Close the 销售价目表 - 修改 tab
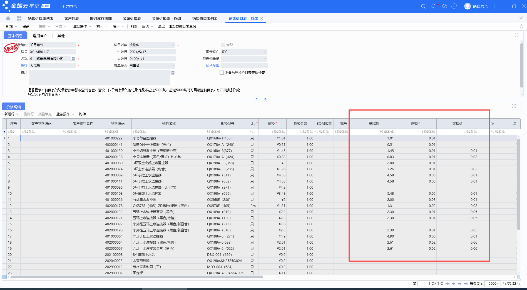 pyautogui.click(x=262, y=19)
